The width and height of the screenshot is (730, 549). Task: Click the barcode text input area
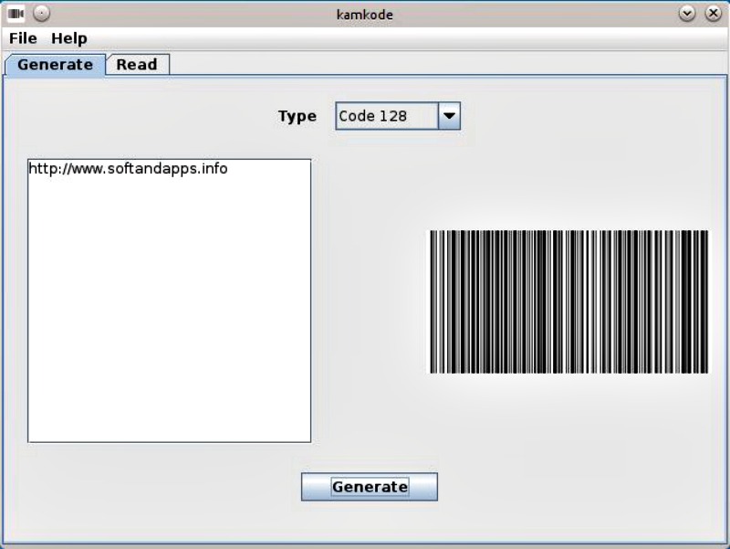[170, 301]
